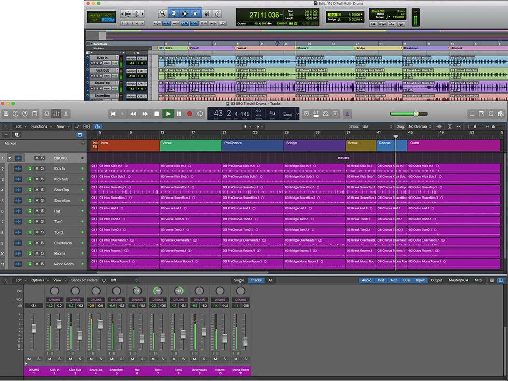The image size is (508, 381).
Task: Click the Go to Beginning button
Action: 113,114
